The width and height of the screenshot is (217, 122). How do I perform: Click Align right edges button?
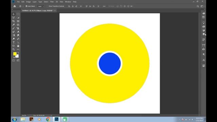point(76,6)
